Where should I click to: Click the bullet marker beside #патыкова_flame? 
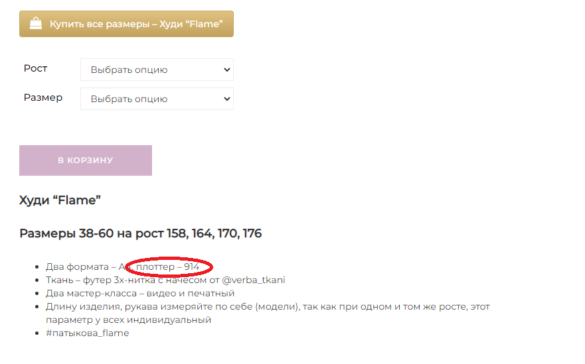(37, 333)
